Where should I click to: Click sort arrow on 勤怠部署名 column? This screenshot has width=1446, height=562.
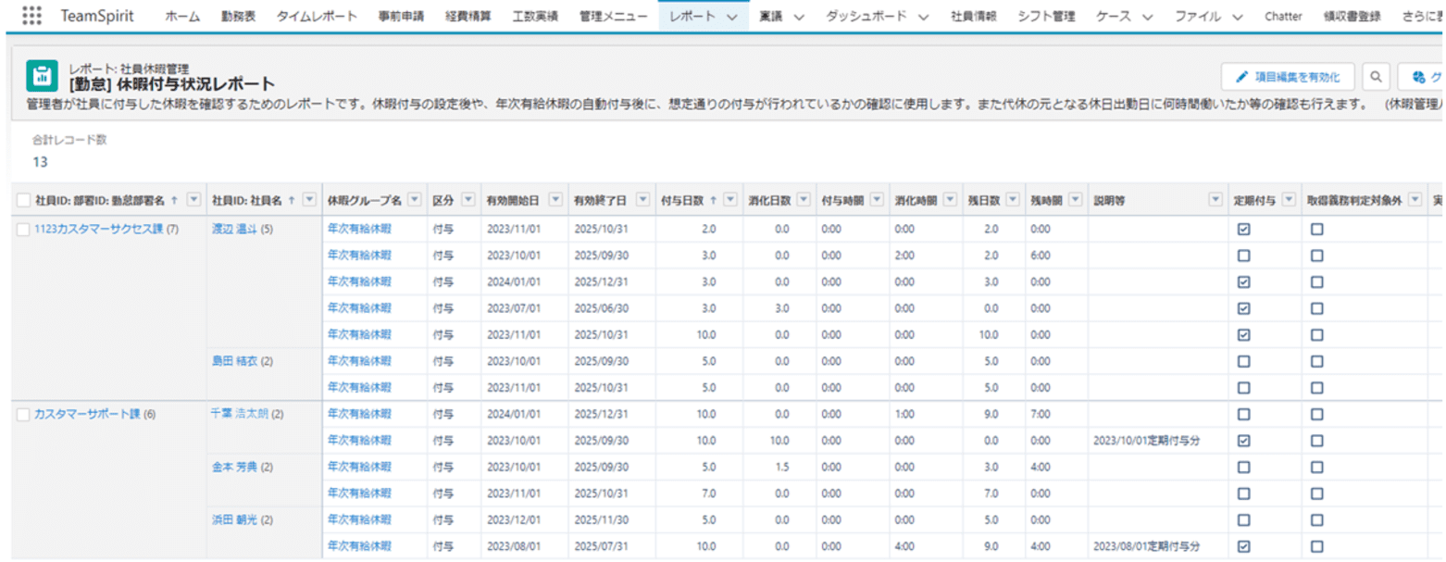click(x=174, y=200)
